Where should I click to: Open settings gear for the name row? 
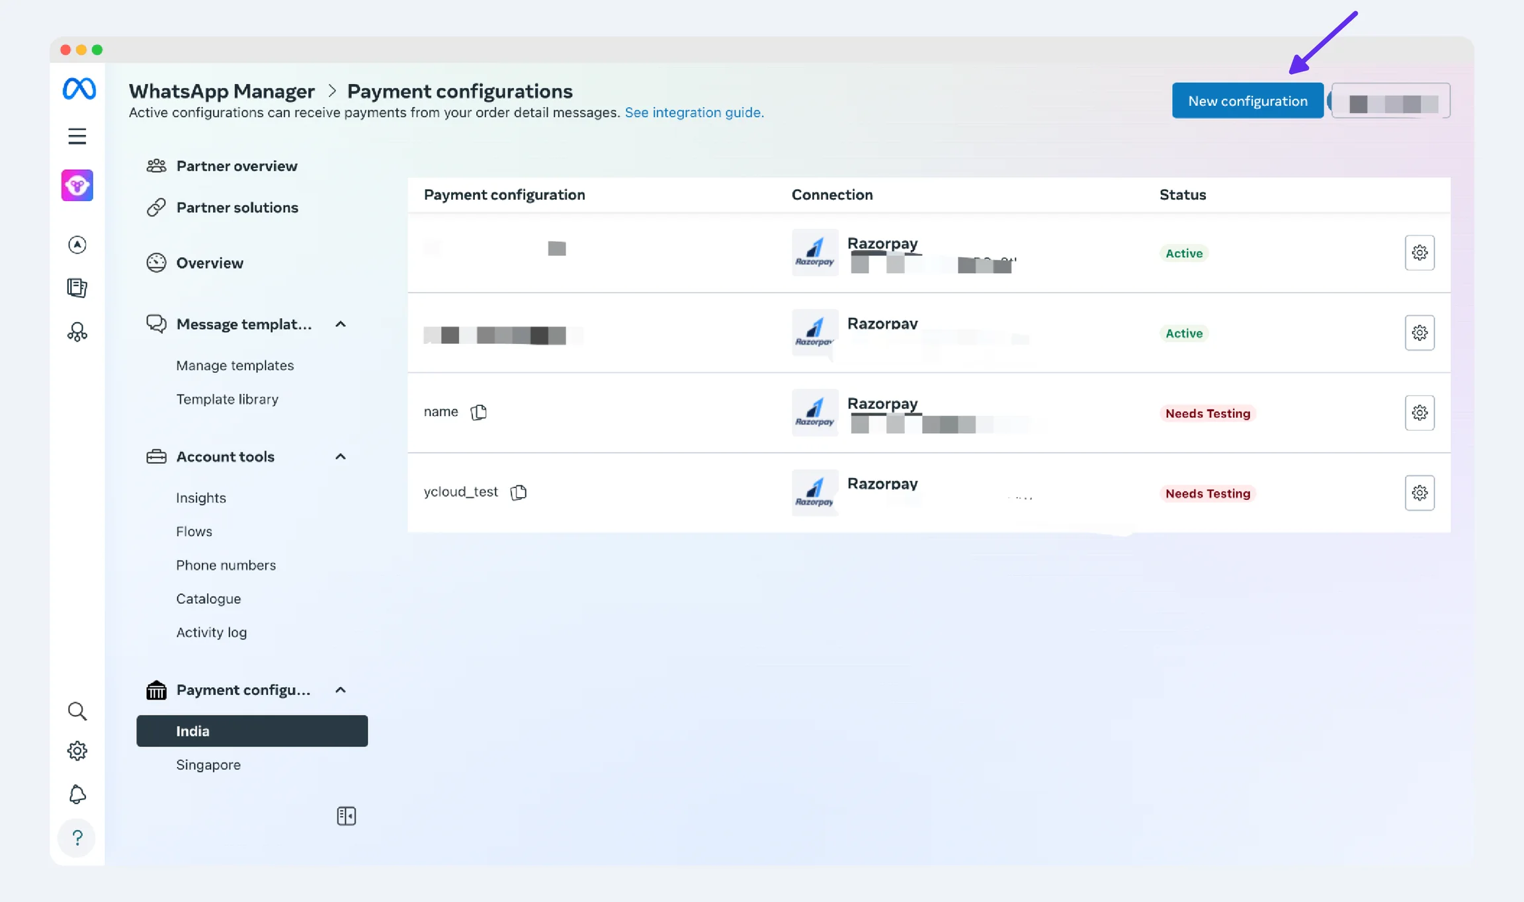(1419, 413)
